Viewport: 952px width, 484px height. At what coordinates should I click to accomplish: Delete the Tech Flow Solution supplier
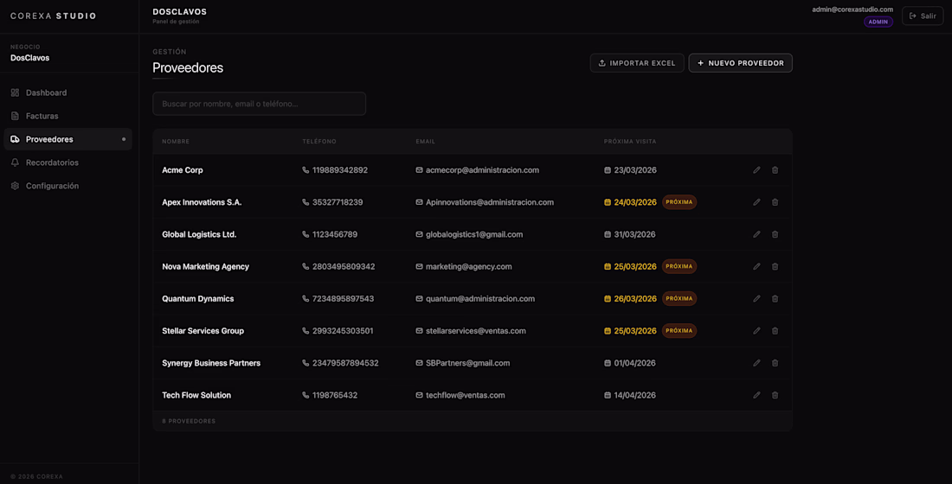(775, 395)
